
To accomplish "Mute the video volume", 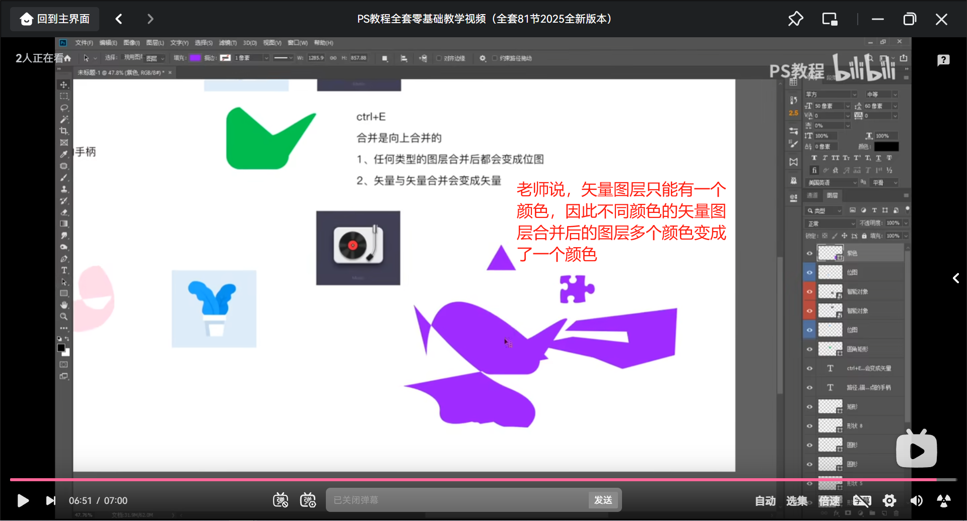I will point(916,500).
